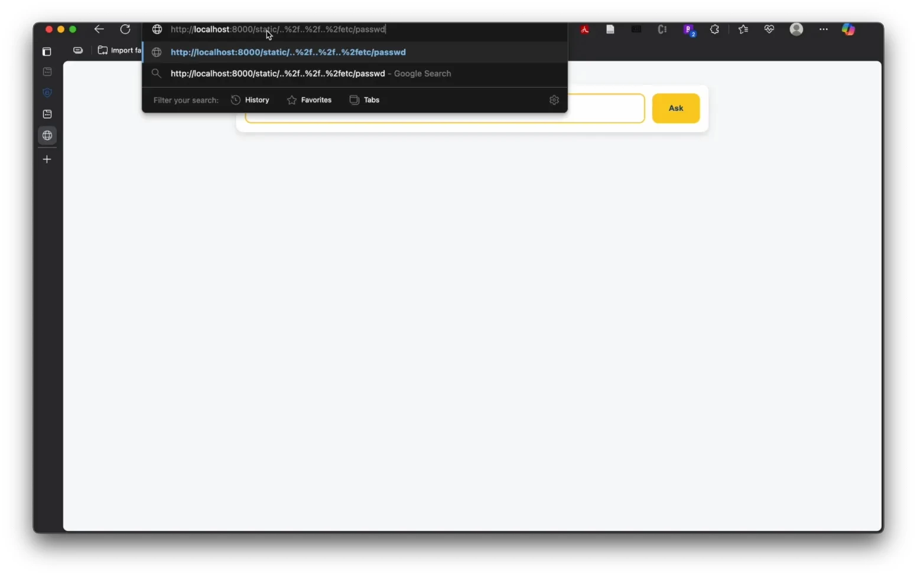Open the Favorites list in toolbar
Screen dimensions: 917x577
click(743, 29)
